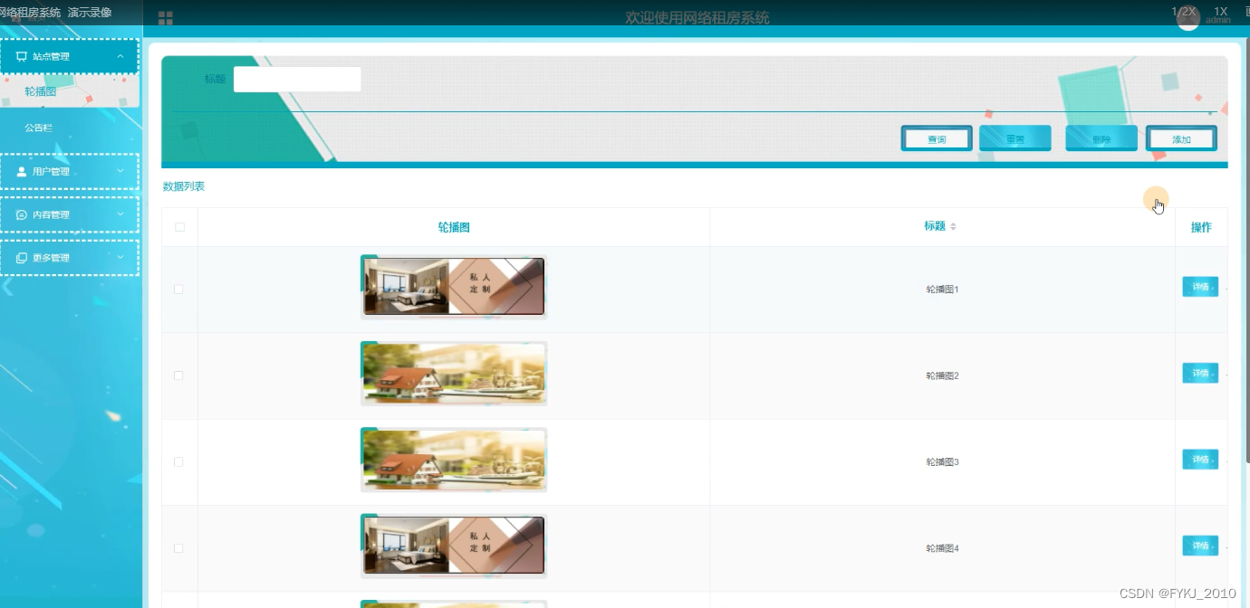Click the admin username text
This screenshot has height=608, width=1250.
pos(1218,20)
